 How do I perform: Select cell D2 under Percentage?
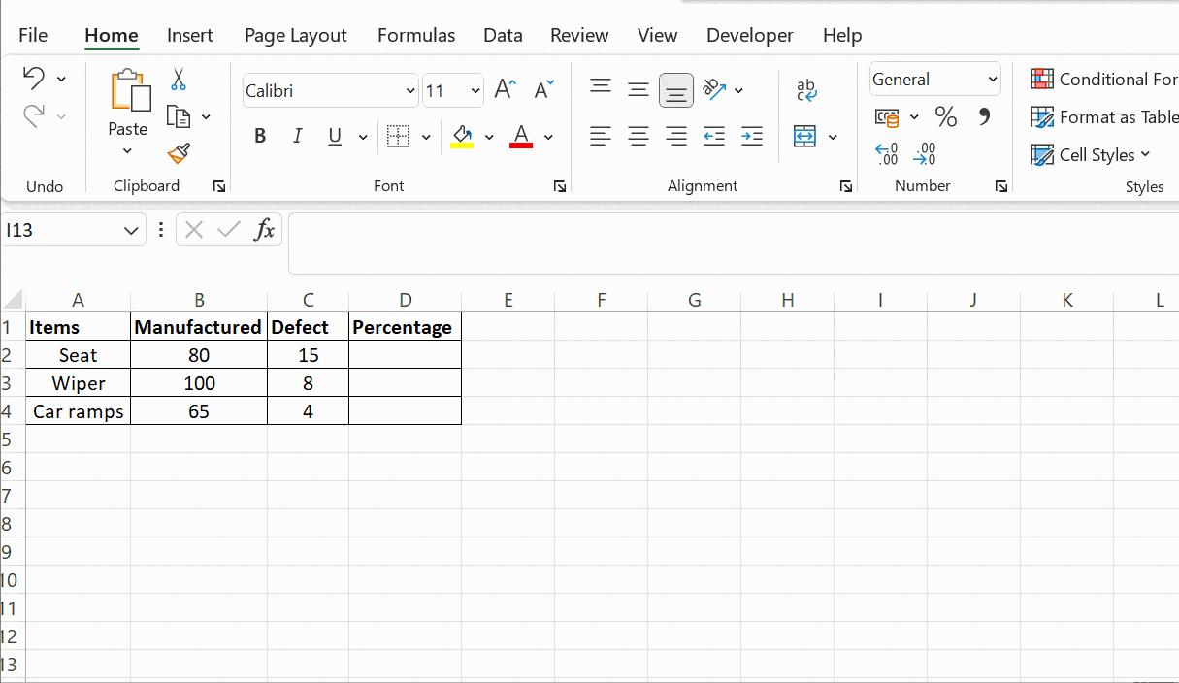[405, 355]
